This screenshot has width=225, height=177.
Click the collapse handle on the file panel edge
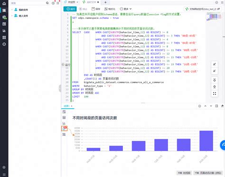[60, 88]
